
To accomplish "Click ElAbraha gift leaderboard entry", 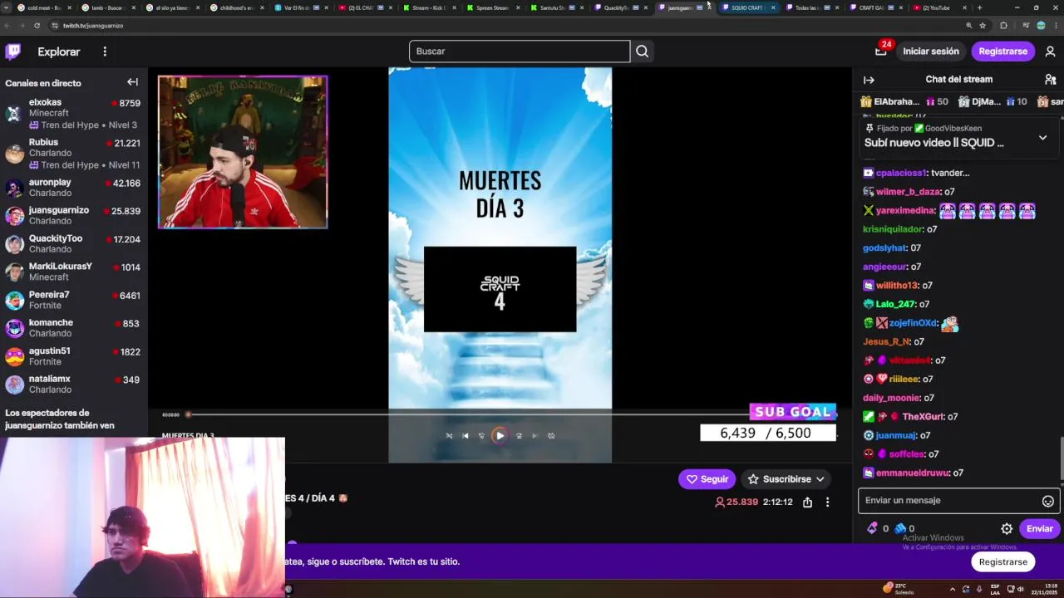I will pos(904,101).
